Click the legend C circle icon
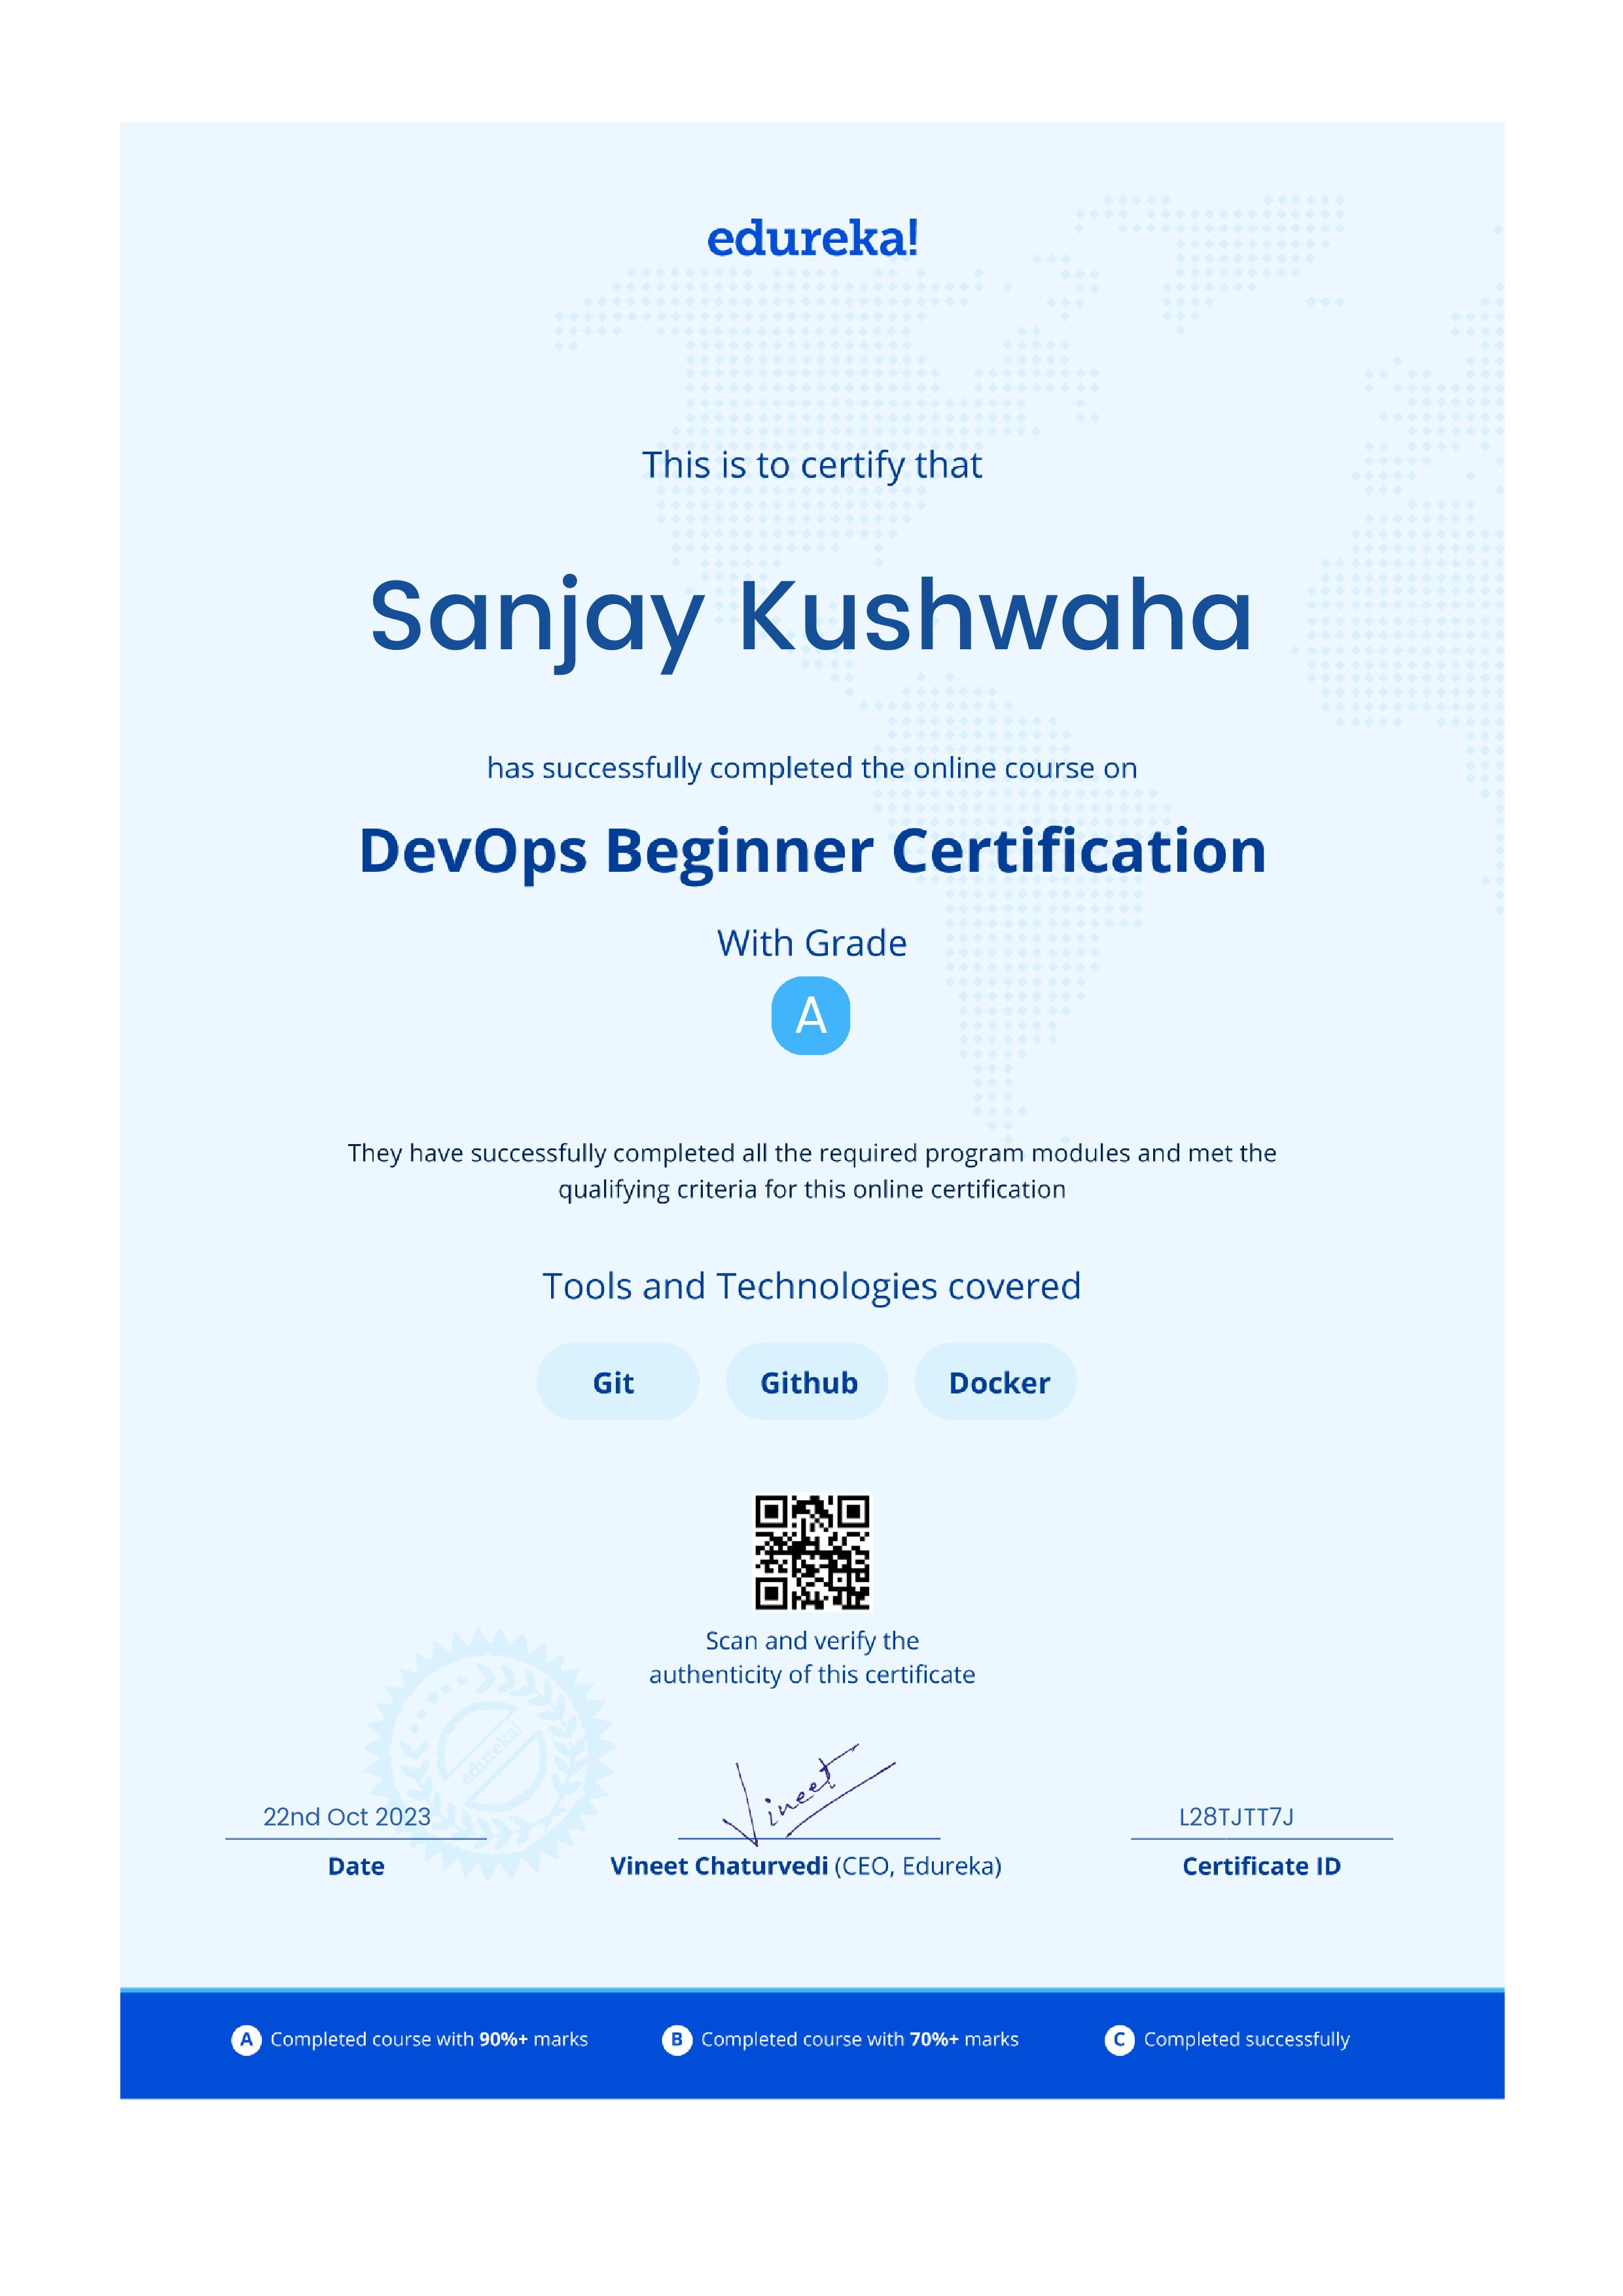 1119,2039
